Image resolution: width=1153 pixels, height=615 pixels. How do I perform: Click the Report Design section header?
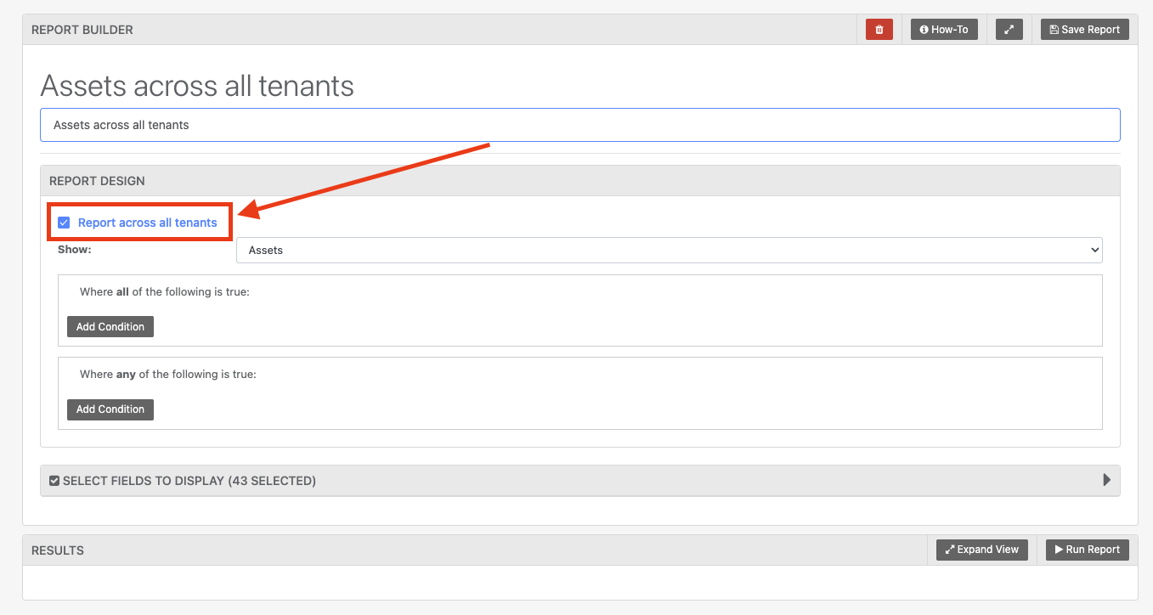click(x=97, y=181)
